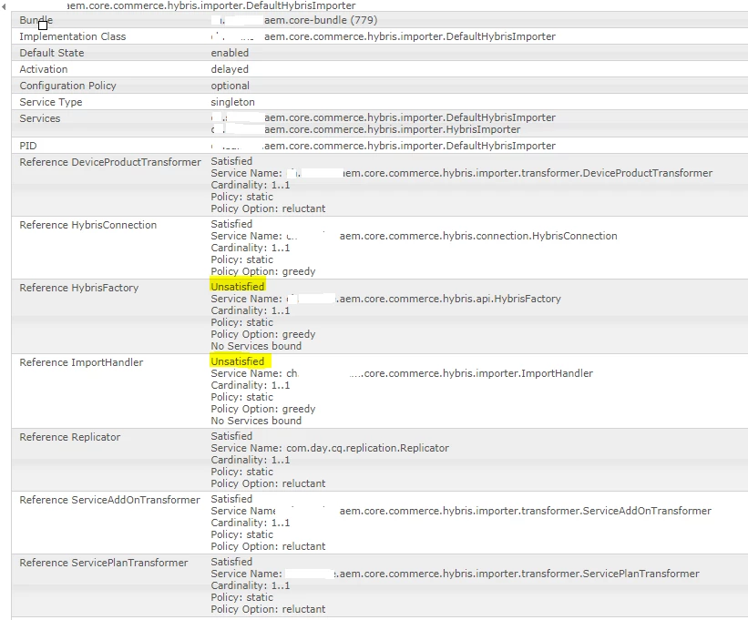The height and width of the screenshot is (620, 748).
Task: Select the Default State label
Action: 52,53
